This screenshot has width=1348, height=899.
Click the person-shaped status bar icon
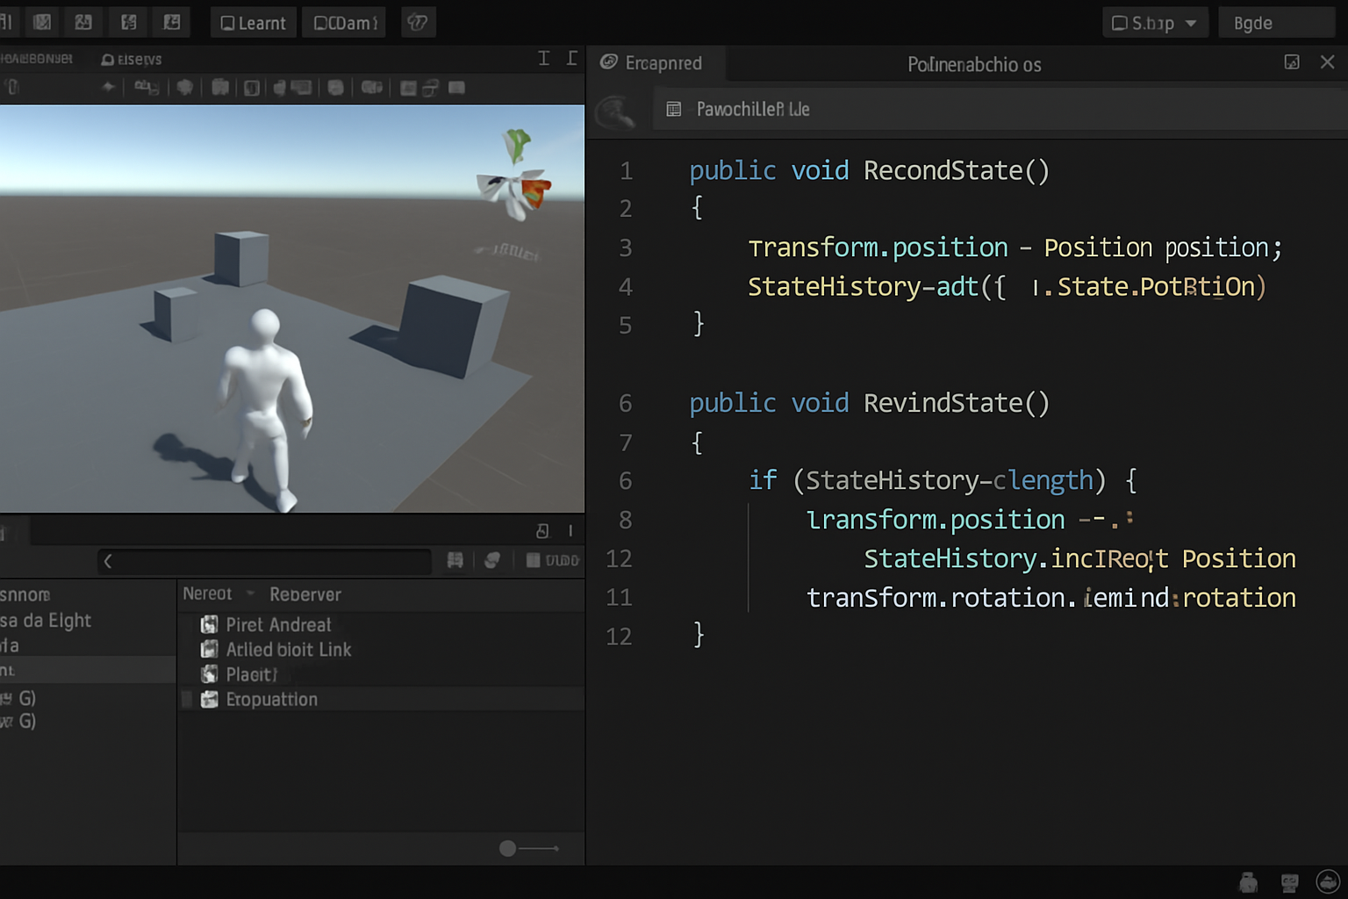1248,882
